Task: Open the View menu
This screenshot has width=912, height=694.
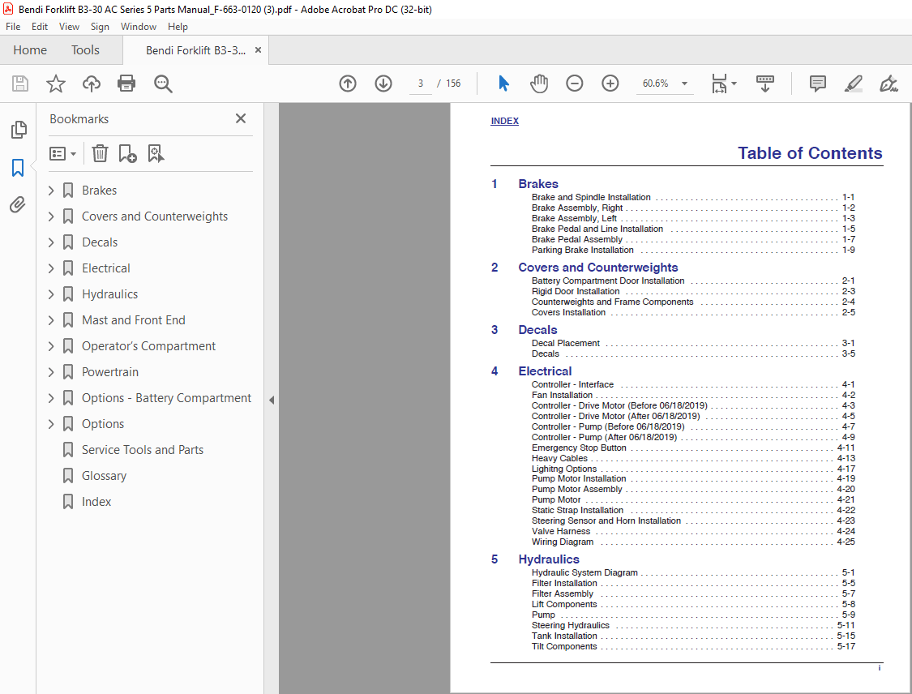Action: coord(69,27)
